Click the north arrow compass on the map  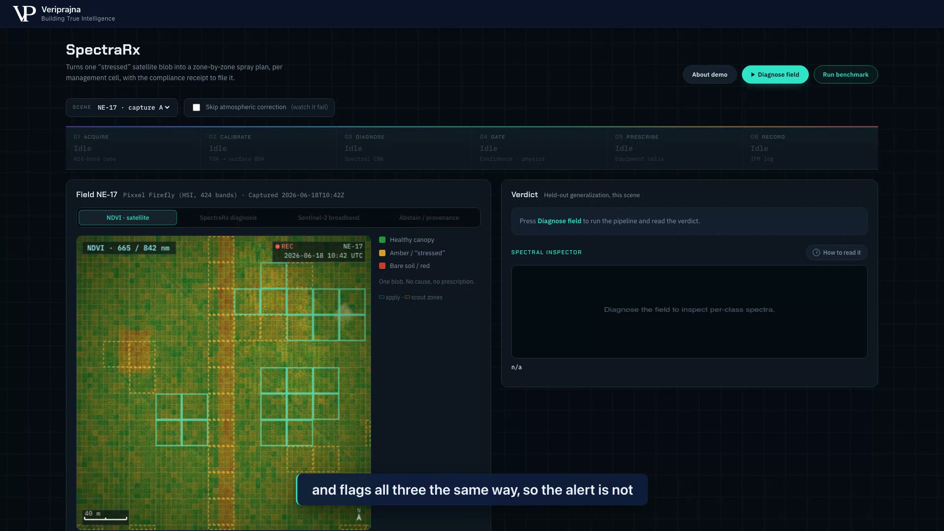tap(359, 515)
